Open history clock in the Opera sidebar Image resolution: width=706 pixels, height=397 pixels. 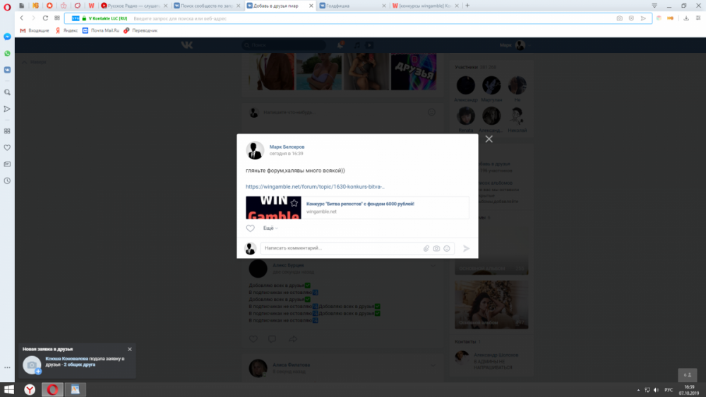7,181
